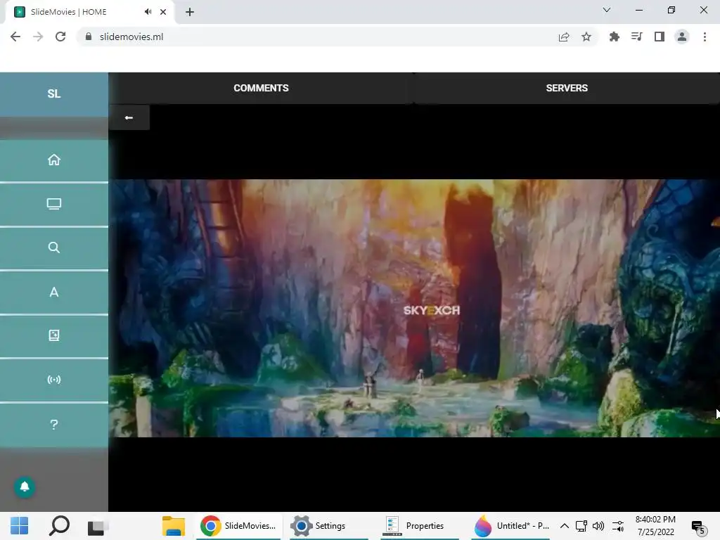The width and height of the screenshot is (720, 540).
Task: Open a new browser tab
Action: tap(190, 12)
